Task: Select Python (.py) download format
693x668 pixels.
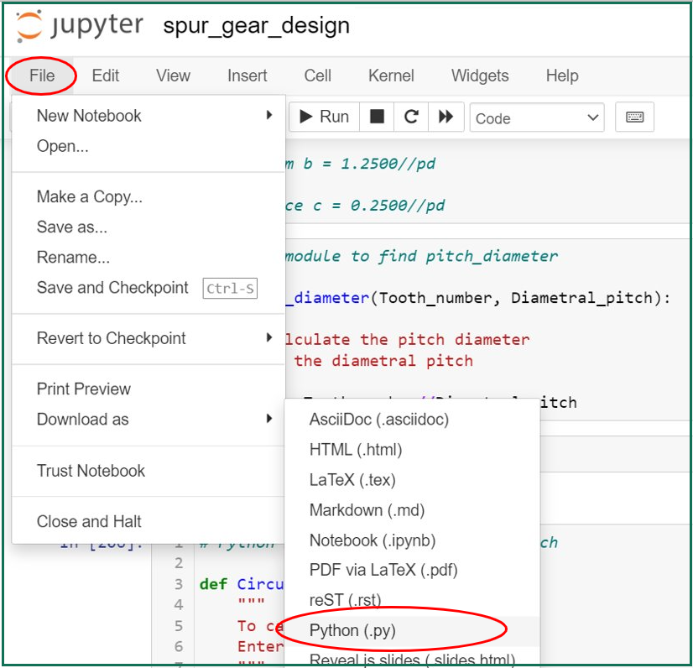Action: click(352, 631)
